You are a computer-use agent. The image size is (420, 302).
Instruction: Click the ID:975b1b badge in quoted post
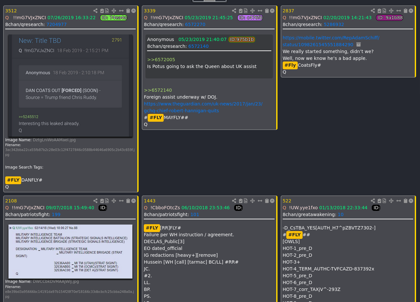242,39
